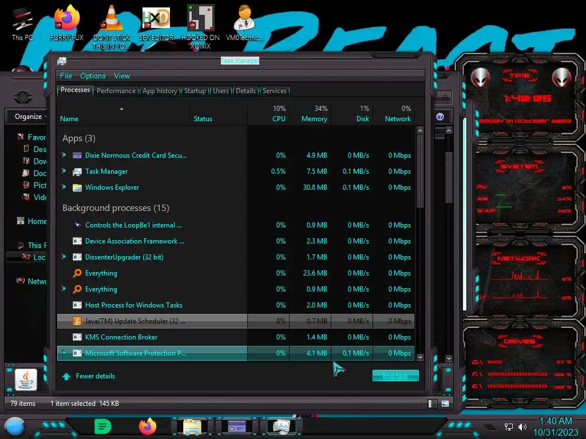Open the credit card app taskbar button
The width and height of the screenshot is (586, 439).
coord(236,426)
